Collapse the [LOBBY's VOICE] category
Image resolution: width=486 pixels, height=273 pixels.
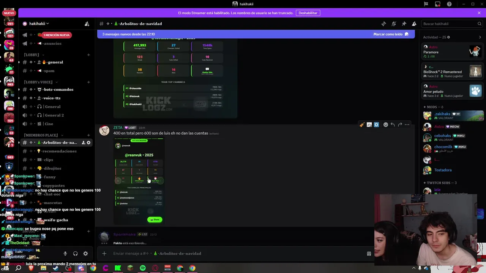tap(41, 82)
